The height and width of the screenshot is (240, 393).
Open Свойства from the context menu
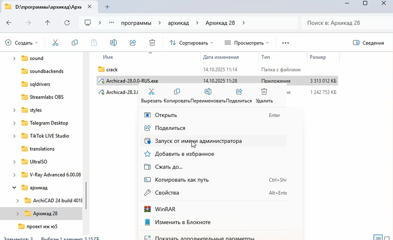click(213, 193)
